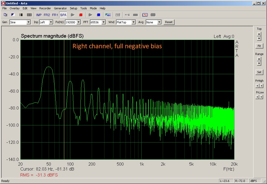Switch to IMP impulse response mode

[x=39, y=15]
